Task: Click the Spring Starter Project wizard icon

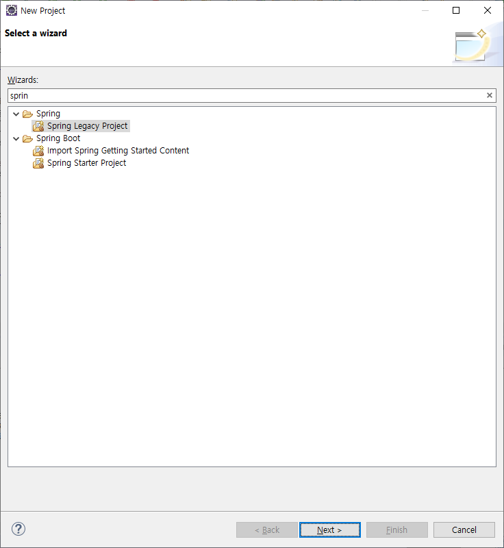Action: point(38,163)
